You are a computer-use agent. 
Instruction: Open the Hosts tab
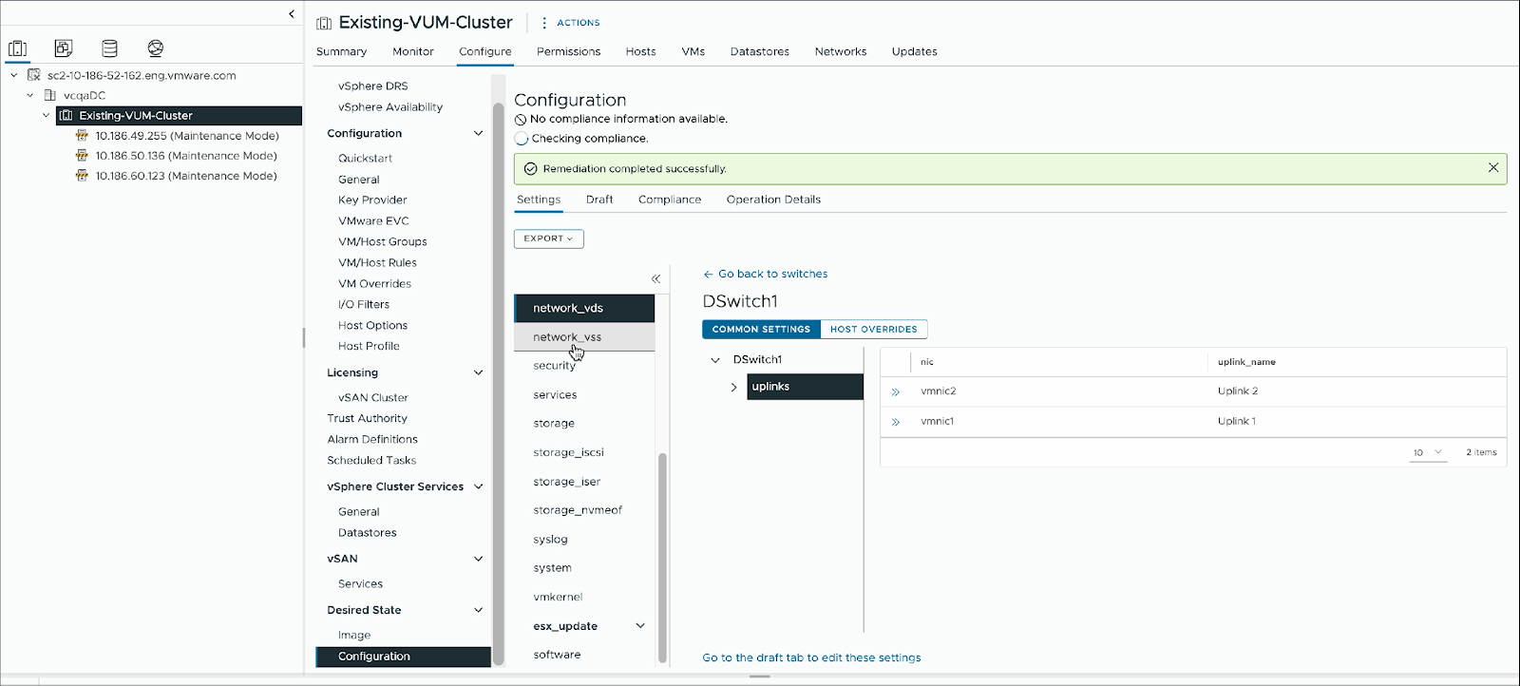[x=640, y=51]
